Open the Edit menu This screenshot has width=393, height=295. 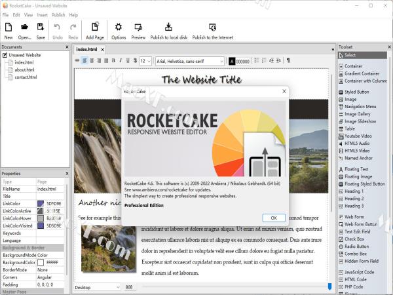16,15
